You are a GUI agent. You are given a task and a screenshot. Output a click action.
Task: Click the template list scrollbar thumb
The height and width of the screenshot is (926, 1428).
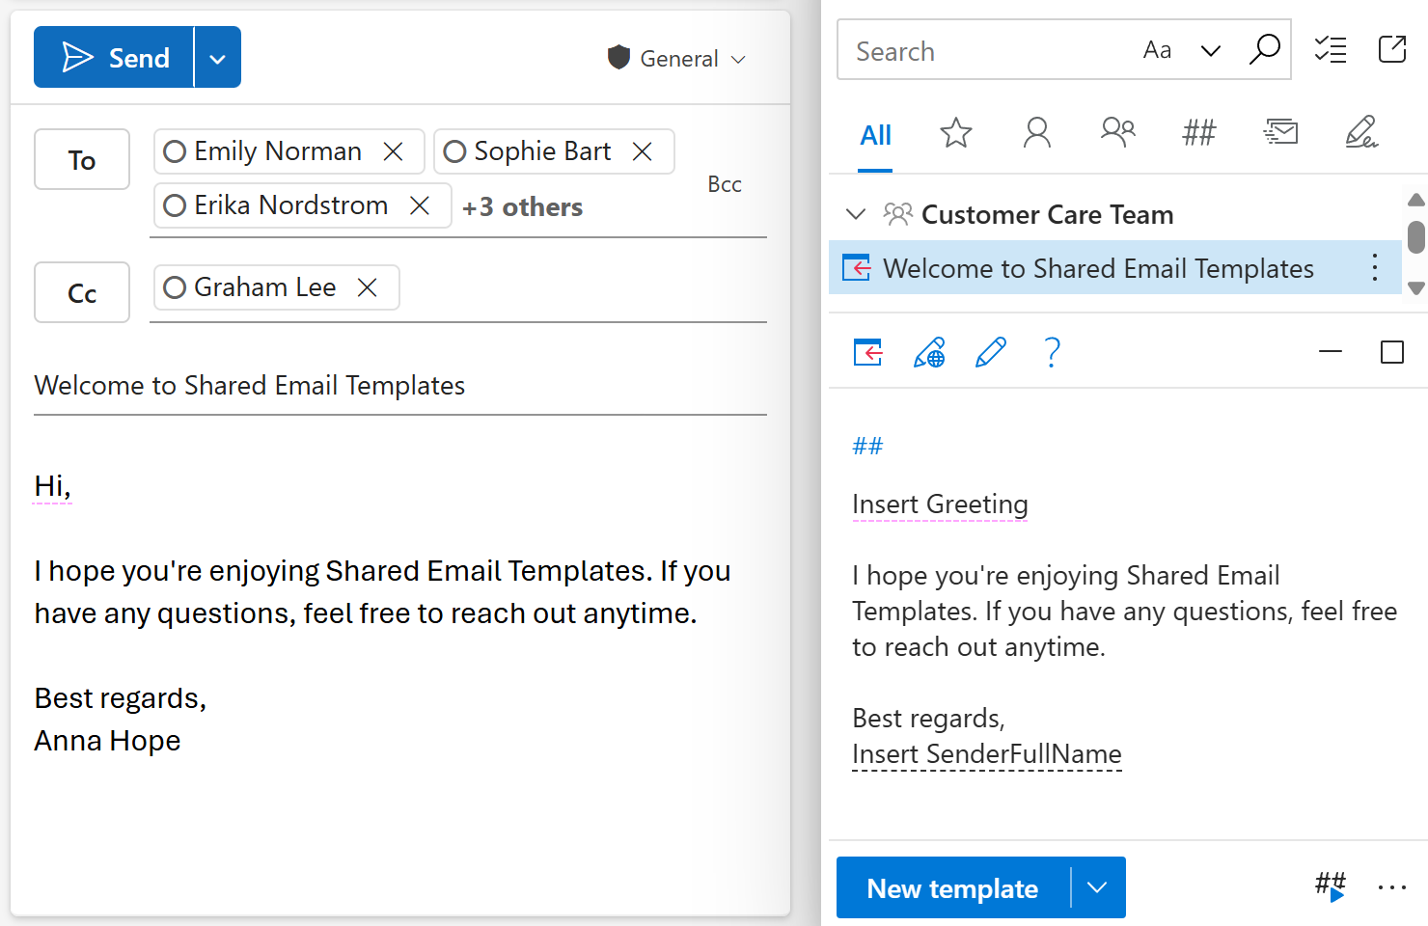pos(1415,236)
